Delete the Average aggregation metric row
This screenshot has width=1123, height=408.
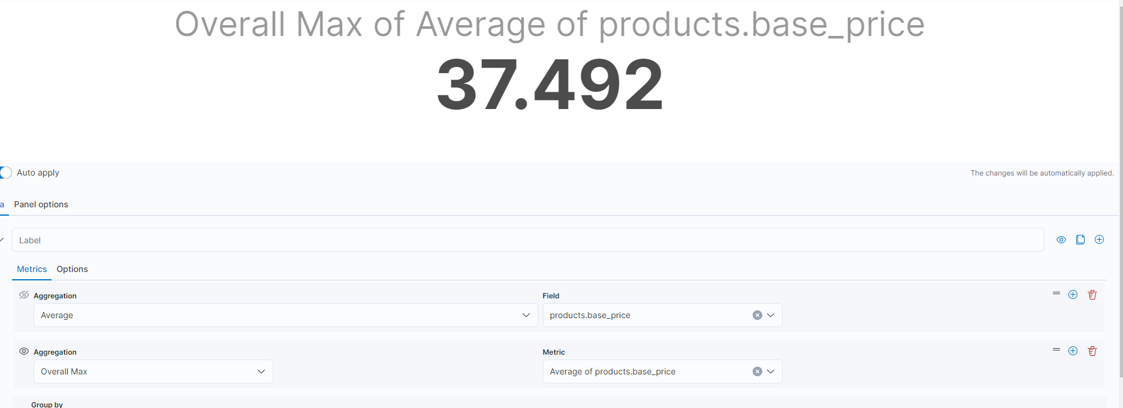[x=1092, y=295]
